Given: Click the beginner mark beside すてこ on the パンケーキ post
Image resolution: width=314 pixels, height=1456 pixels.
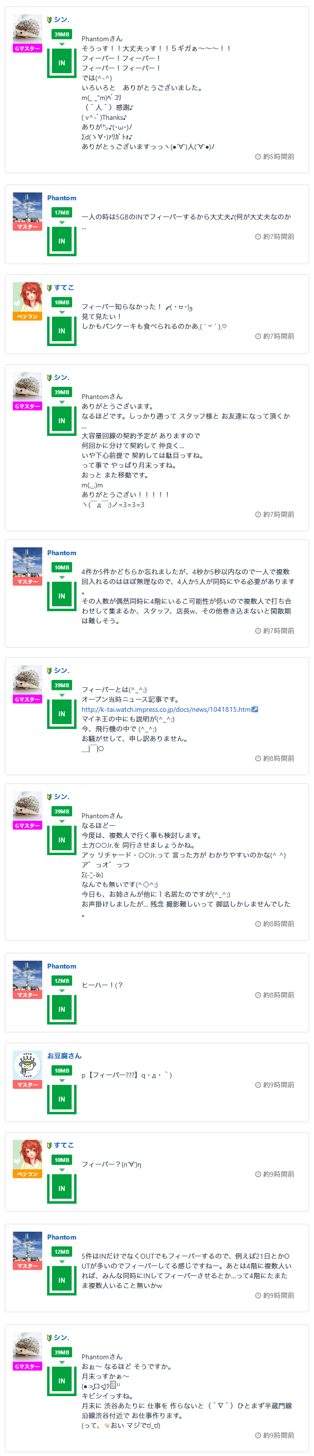Looking at the screenshot, I should [50, 288].
